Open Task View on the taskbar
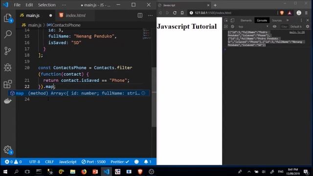313x176 pixels. point(27,172)
